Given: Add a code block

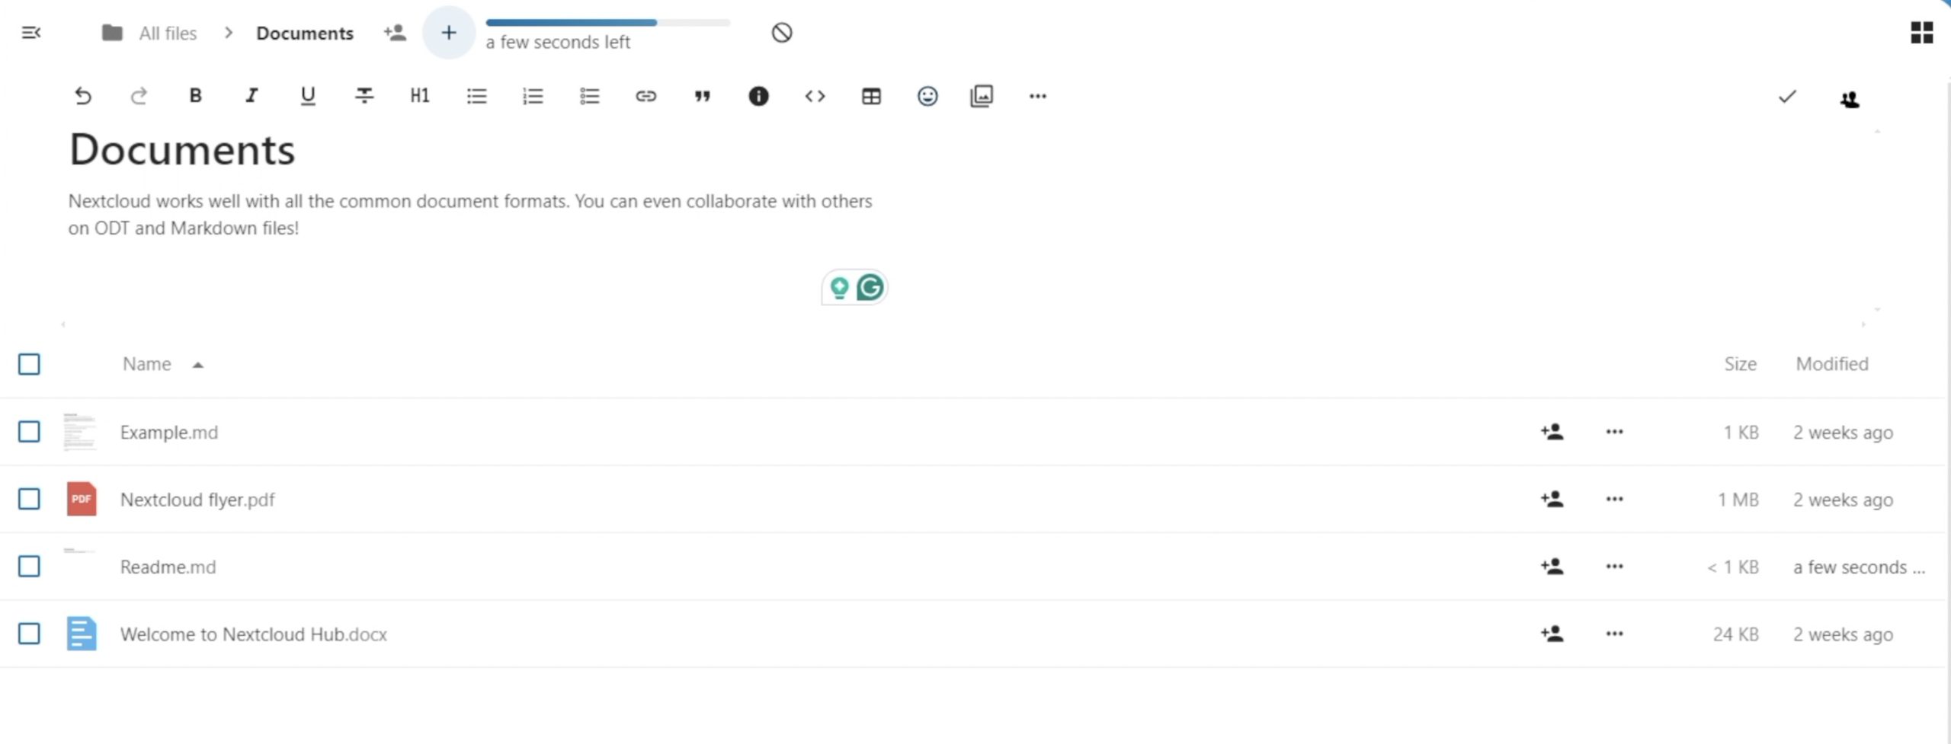Looking at the screenshot, I should 815,96.
